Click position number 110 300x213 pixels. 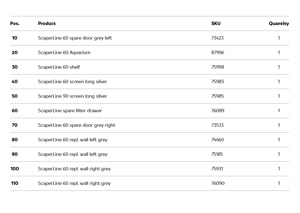15,183
